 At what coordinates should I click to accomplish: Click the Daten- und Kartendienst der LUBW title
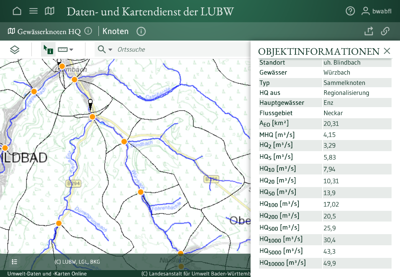point(150,11)
